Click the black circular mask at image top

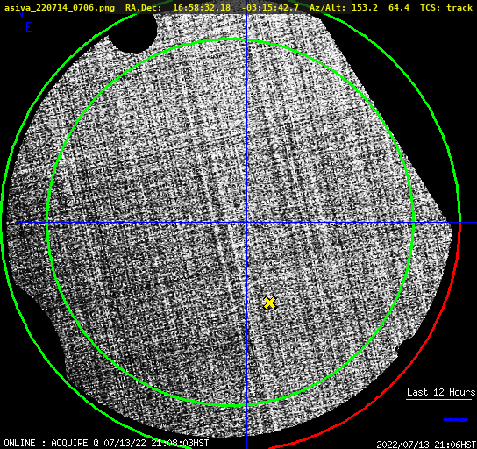tap(133, 32)
